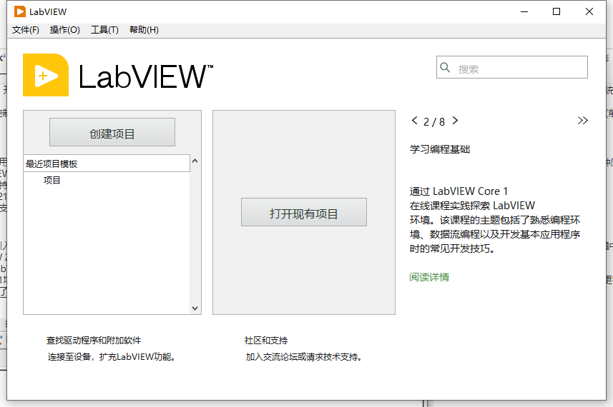The height and width of the screenshot is (407, 613).
Task: Click the 最近项目模板 list header
Action: click(107, 164)
